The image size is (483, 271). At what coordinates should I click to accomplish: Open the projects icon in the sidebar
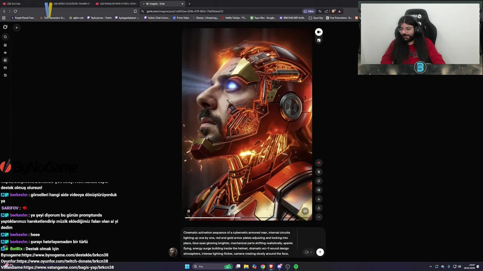[5, 68]
